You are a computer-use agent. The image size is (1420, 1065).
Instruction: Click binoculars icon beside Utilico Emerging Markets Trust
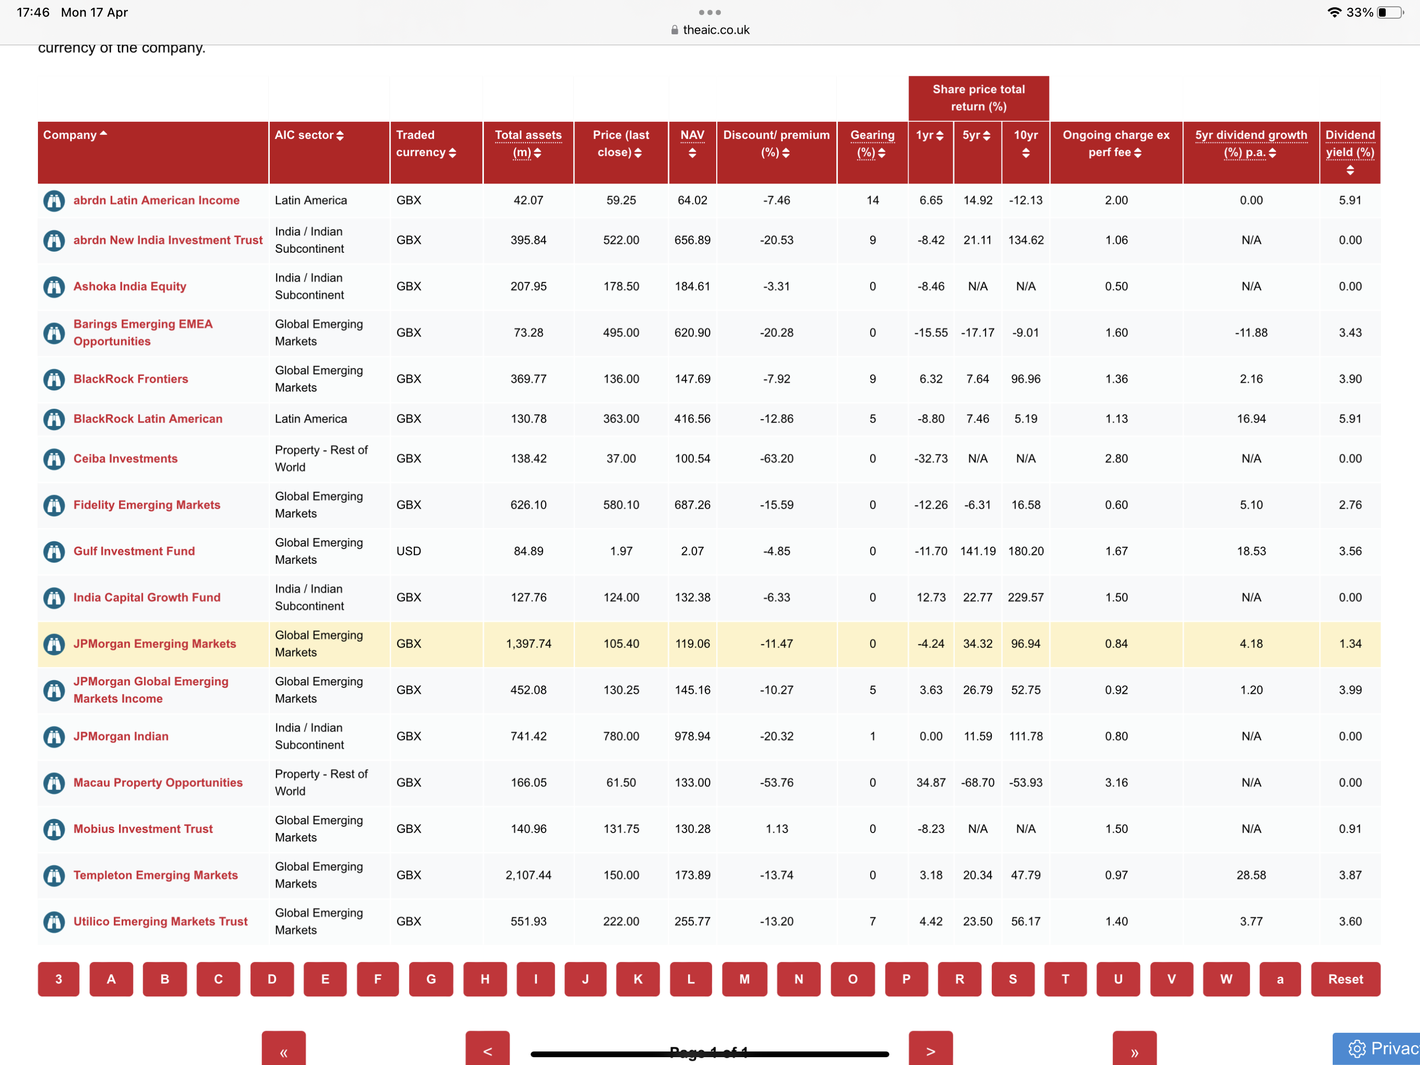(54, 921)
